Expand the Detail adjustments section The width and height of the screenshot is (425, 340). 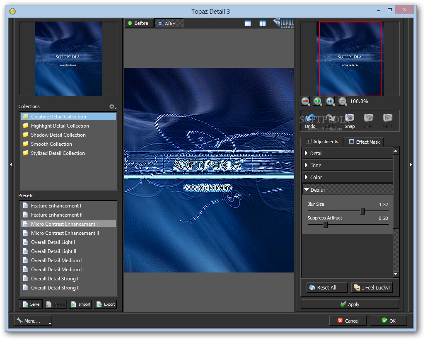(348, 153)
